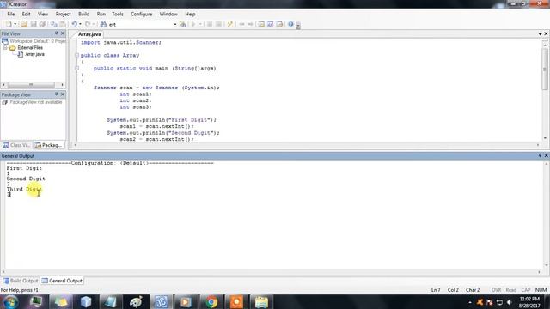This screenshot has height=309, width=550.
Task: Switch to the Class View tab
Action: pyautogui.click(x=16, y=145)
